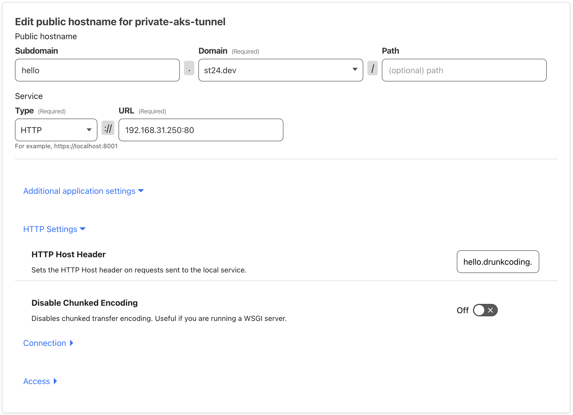Edit the service URL field
The image size is (573, 415).
pyautogui.click(x=201, y=130)
